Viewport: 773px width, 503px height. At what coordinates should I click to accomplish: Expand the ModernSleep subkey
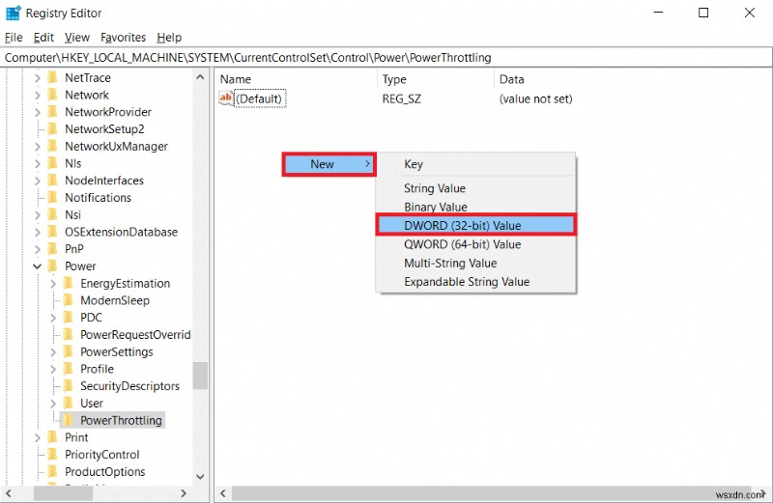click(x=54, y=301)
